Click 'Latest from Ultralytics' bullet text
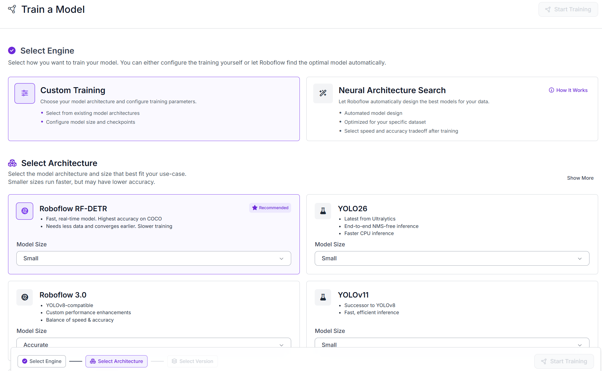 (x=370, y=219)
